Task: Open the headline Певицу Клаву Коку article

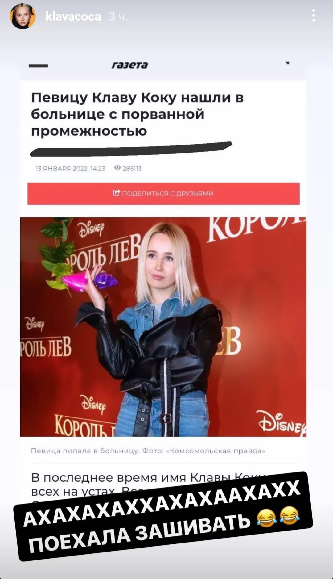Action: [138, 114]
